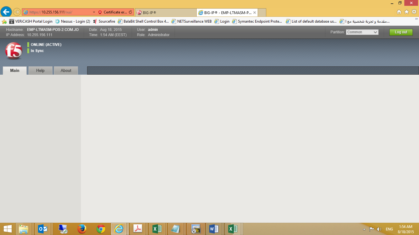Switch to the Main tab

(15, 70)
